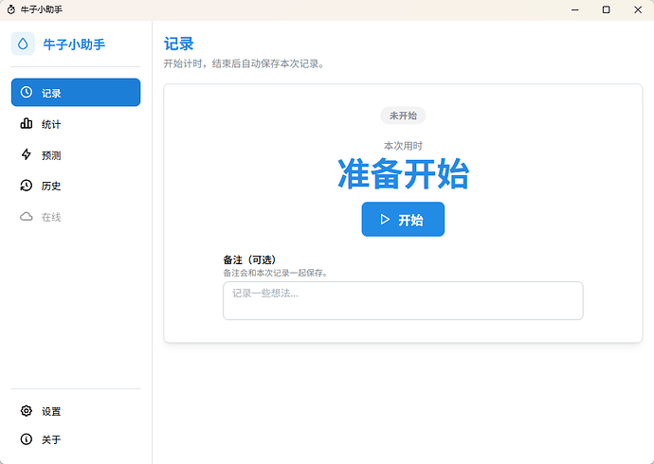654x464 pixels.
Task: Click the 开始计时 subtitle text
Action: point(244,64)
